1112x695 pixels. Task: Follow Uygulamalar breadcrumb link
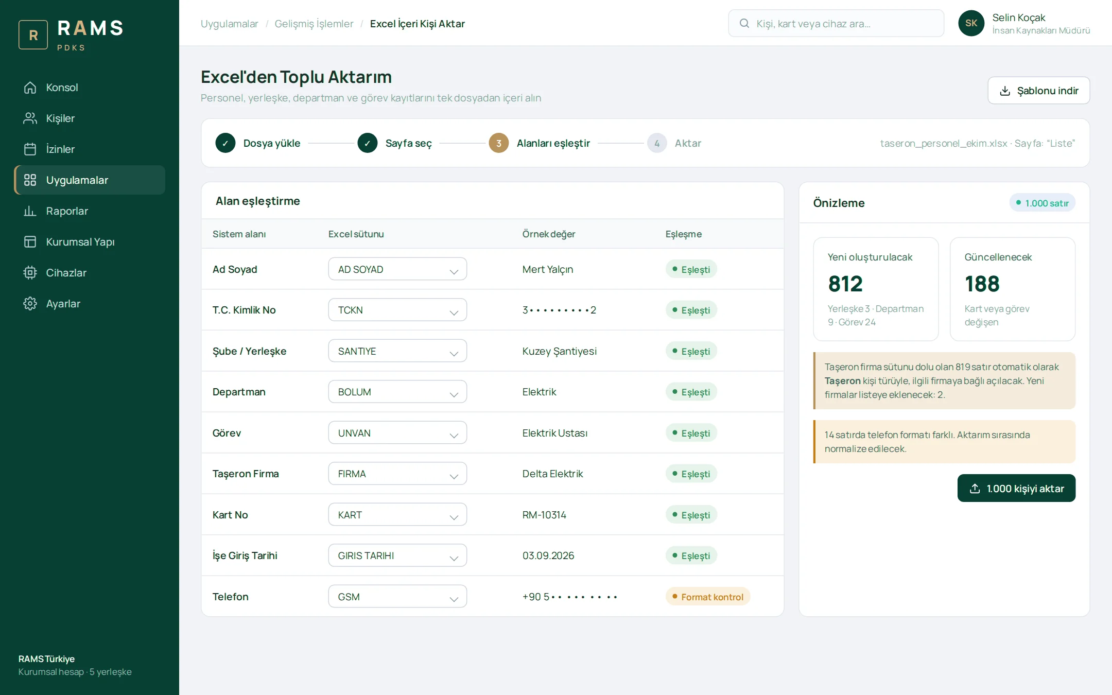pos(229,24)
